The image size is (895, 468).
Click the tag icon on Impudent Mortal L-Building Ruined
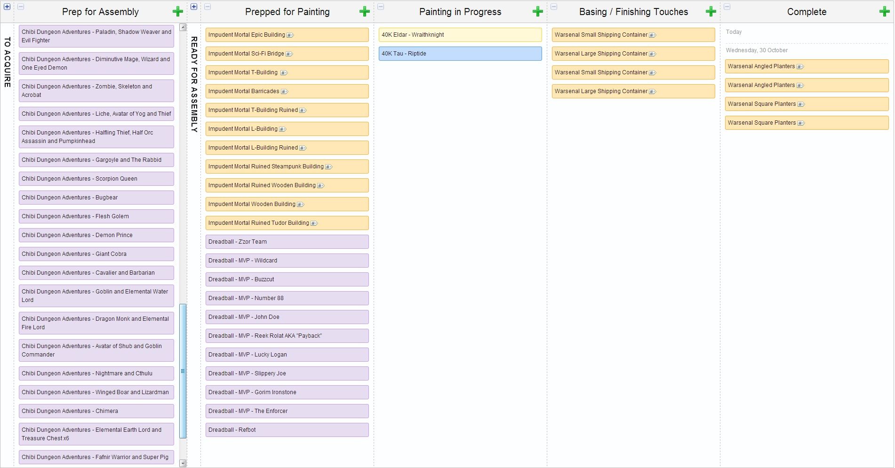tap(303, 148)
